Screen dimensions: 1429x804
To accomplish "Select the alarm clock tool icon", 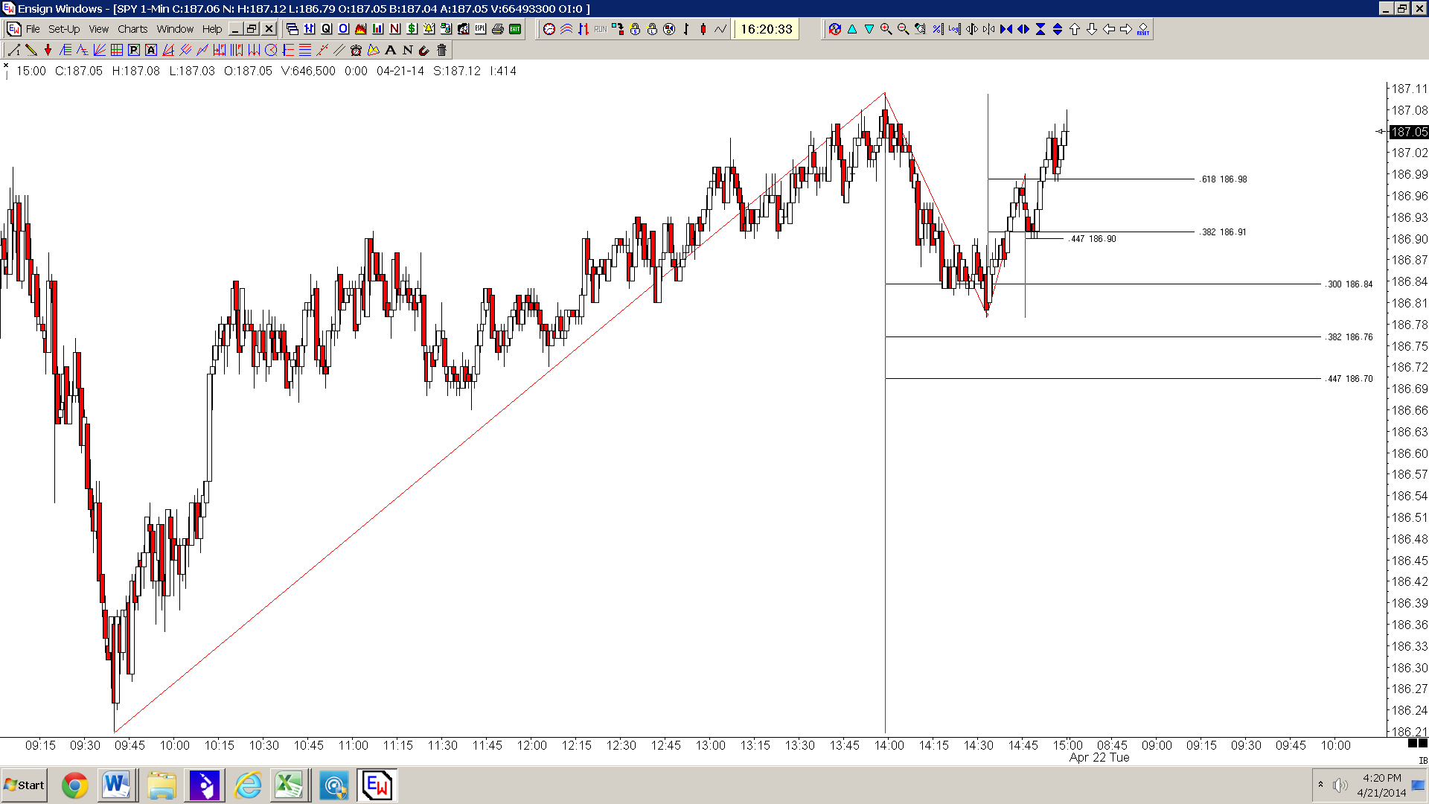I will tap(356, 50).
